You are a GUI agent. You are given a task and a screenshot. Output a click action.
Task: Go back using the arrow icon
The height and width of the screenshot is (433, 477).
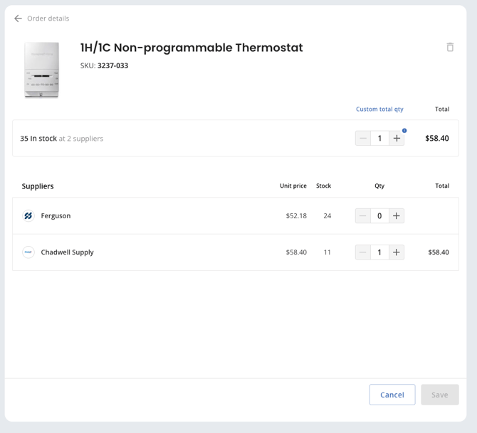(x=18, y=18)
